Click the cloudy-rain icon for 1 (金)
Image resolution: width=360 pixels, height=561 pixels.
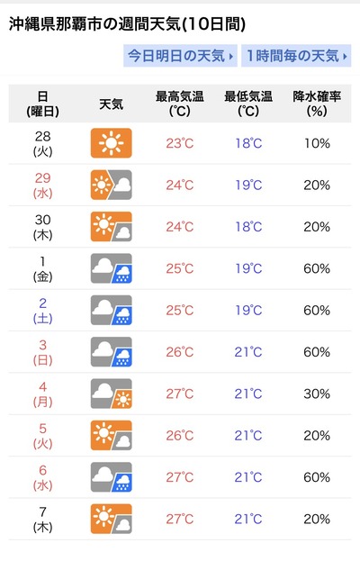click(x=112, y=268)
